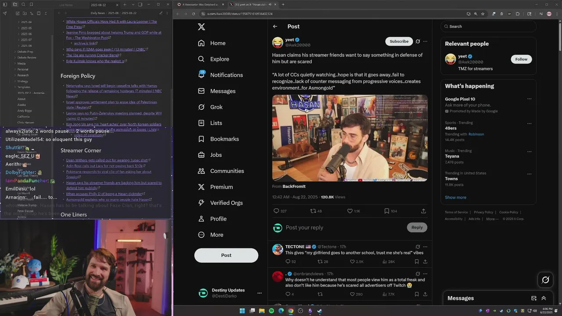Open Bookmarks in X sidebar
Image resolution: width=562 pixels, height=316 pixels.
pyautogui.click(x=218, y=139)
